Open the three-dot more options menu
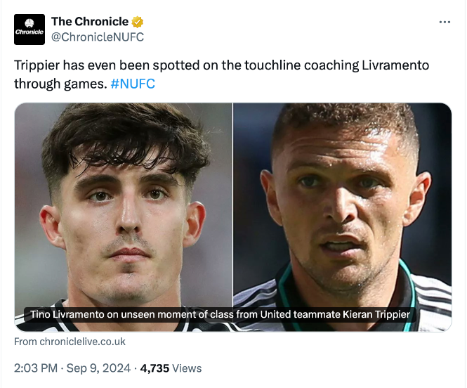The height and width of the screenshot is (388, 467). 445,22
